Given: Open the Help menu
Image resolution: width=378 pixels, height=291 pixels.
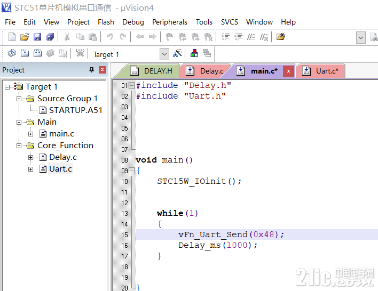Looking at the screenshot, I should (x=288, y=22).
